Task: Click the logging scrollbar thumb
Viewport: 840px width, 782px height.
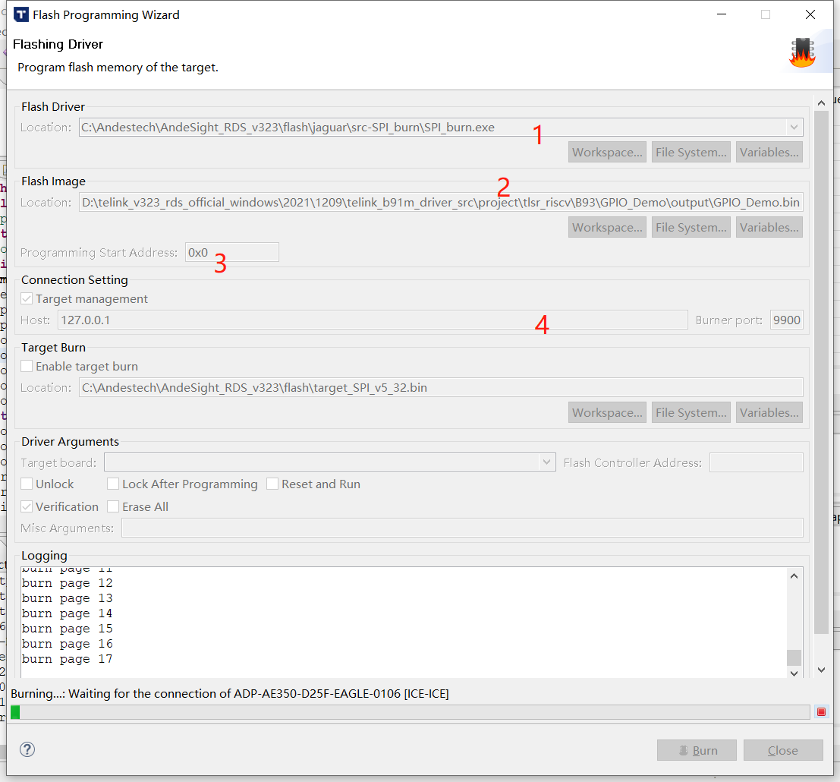Action: 794,657
